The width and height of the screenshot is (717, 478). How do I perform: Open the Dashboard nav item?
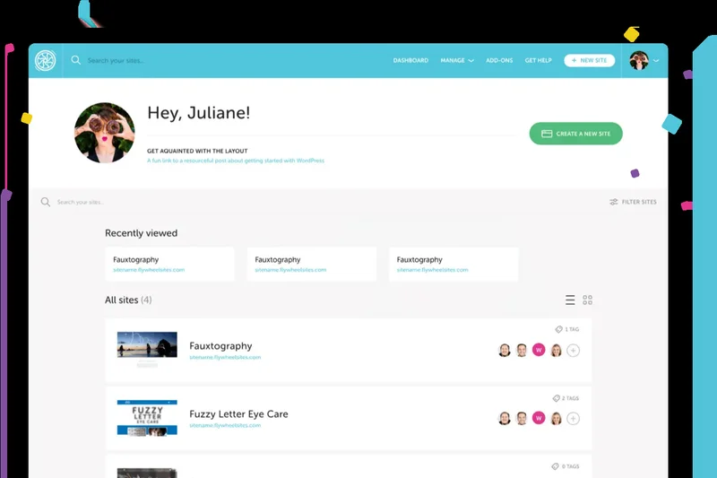410,60
